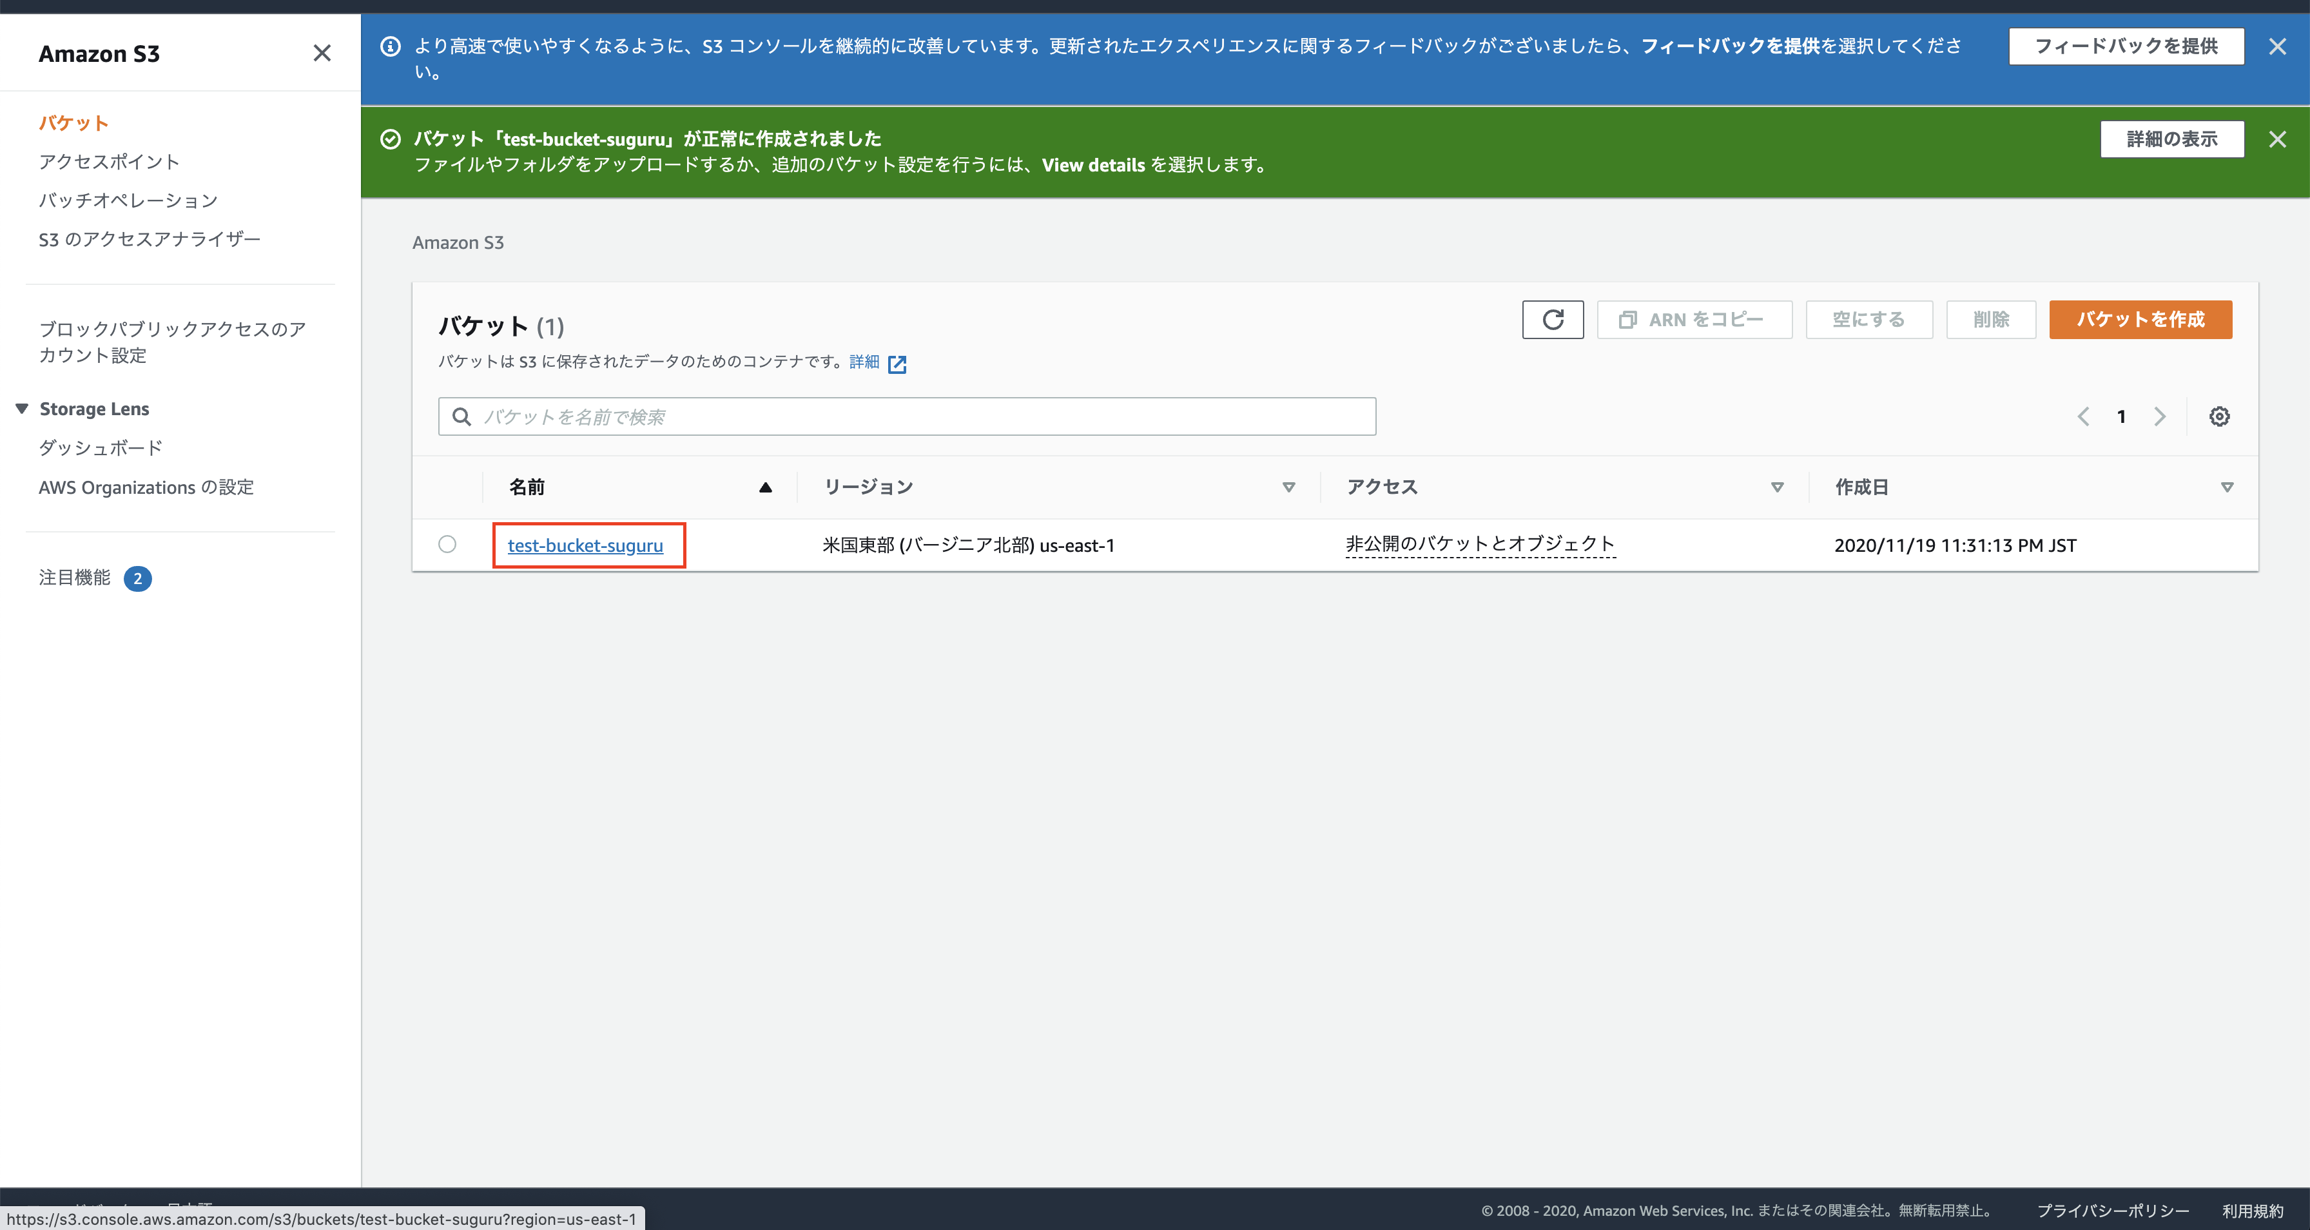
Task: Open table preferences gear icon
Action: click(x=2219, y=416)
